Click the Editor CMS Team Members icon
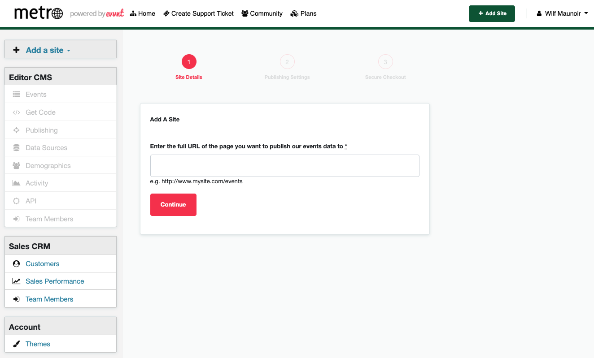This screenshot has height=358, width=594. 17,219
